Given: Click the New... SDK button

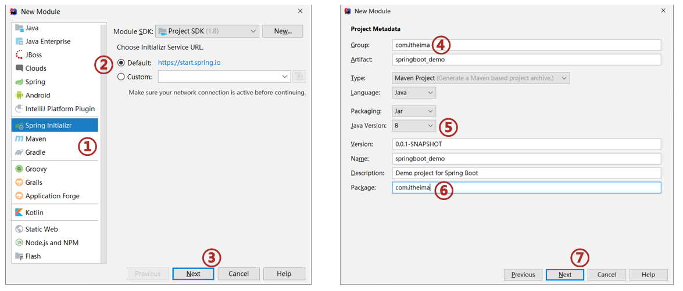Looking at the screenshot, I should 283,31.
